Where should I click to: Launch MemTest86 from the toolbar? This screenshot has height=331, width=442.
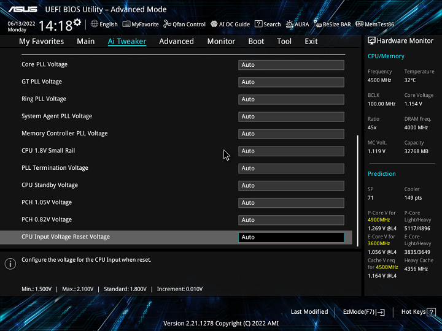(374, 25)
